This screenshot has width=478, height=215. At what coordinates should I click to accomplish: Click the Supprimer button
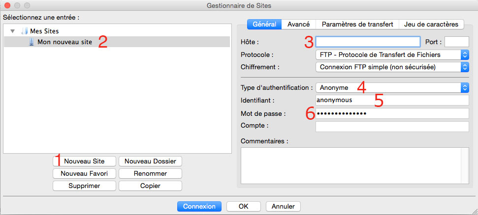pos(85,186)
